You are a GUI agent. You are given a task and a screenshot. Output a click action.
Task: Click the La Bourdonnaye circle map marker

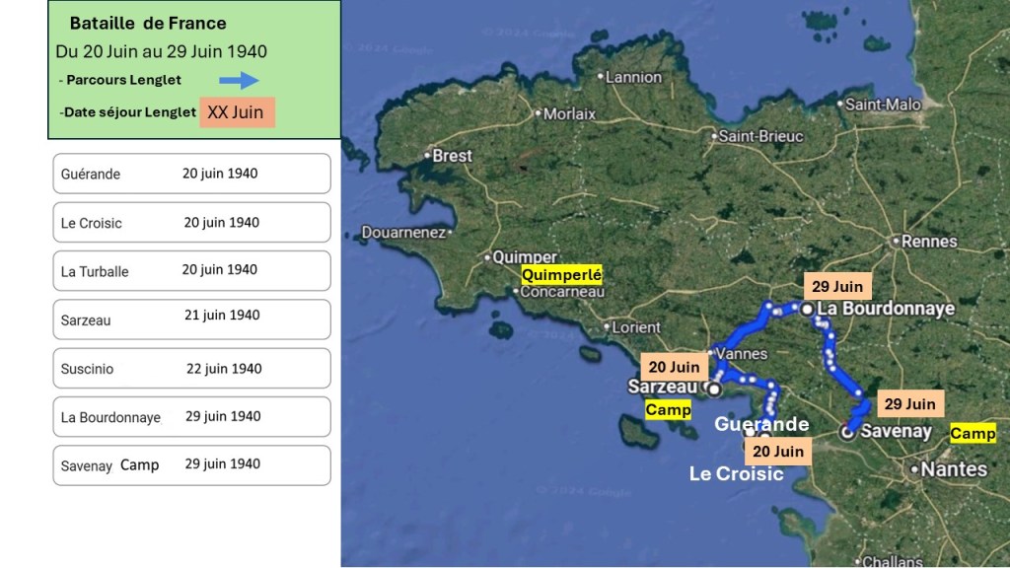point(807,309)
